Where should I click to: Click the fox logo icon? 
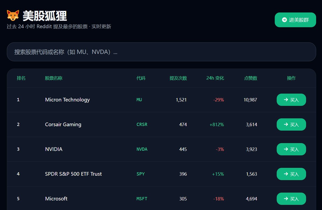pyautogui.click(x=13, y=16)
